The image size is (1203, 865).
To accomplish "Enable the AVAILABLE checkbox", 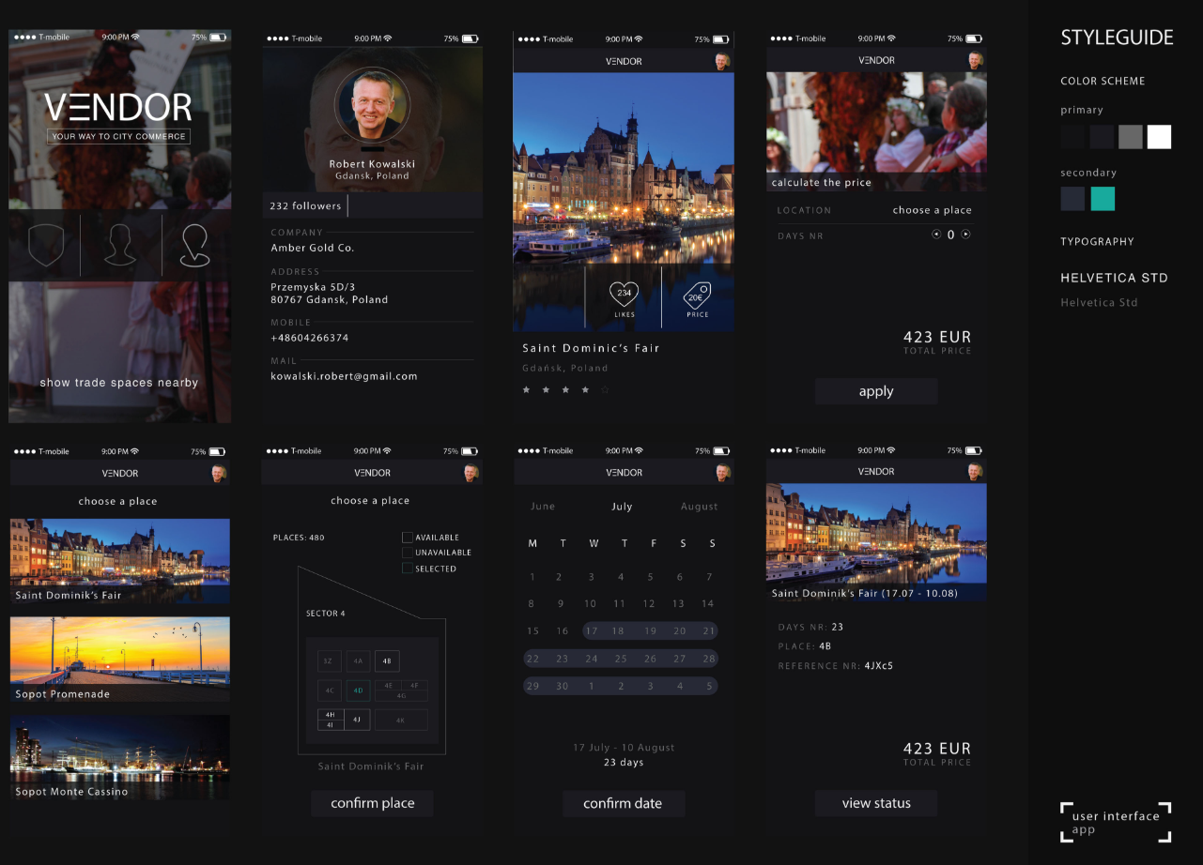I will 407,537.
